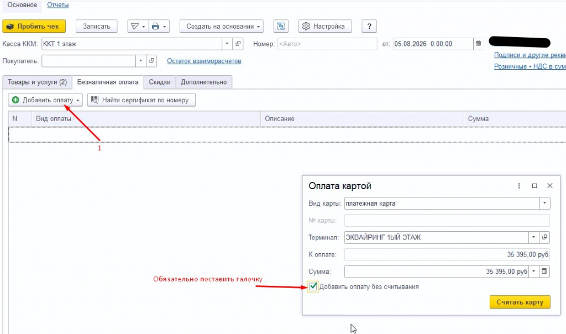
Task: Open the Добавить оплату dropdown button
Action: click(45, 100)
